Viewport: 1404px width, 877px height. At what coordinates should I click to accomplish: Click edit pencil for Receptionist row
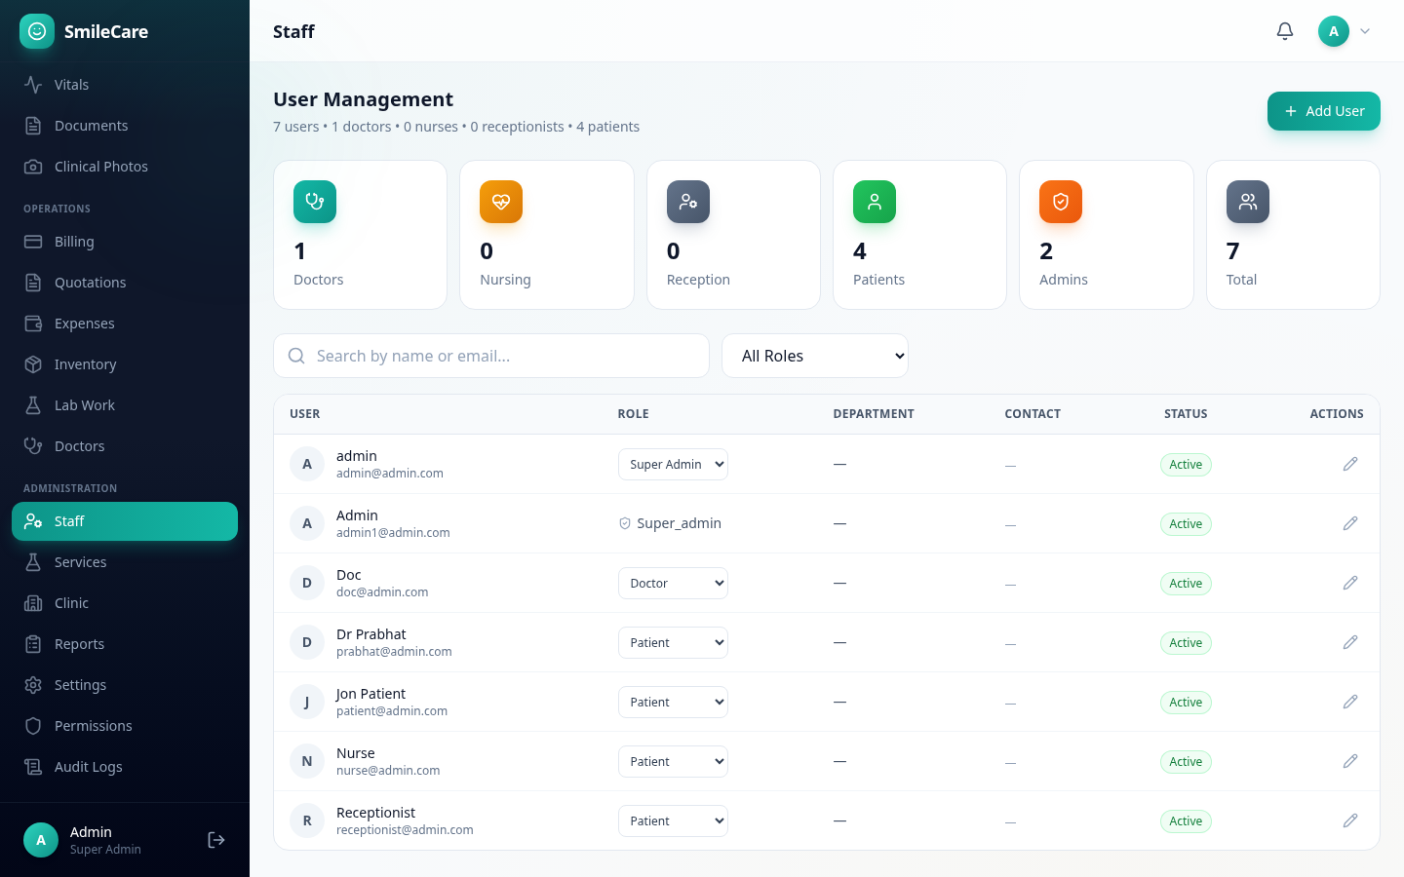1350,820
